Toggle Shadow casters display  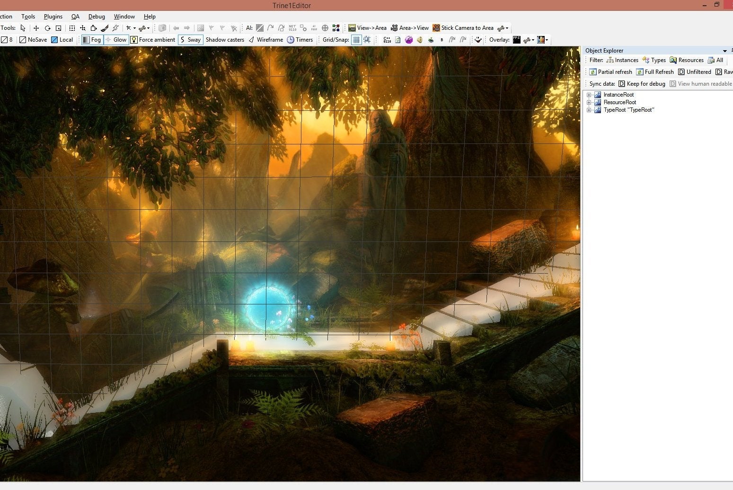click(x=225, y=40)
